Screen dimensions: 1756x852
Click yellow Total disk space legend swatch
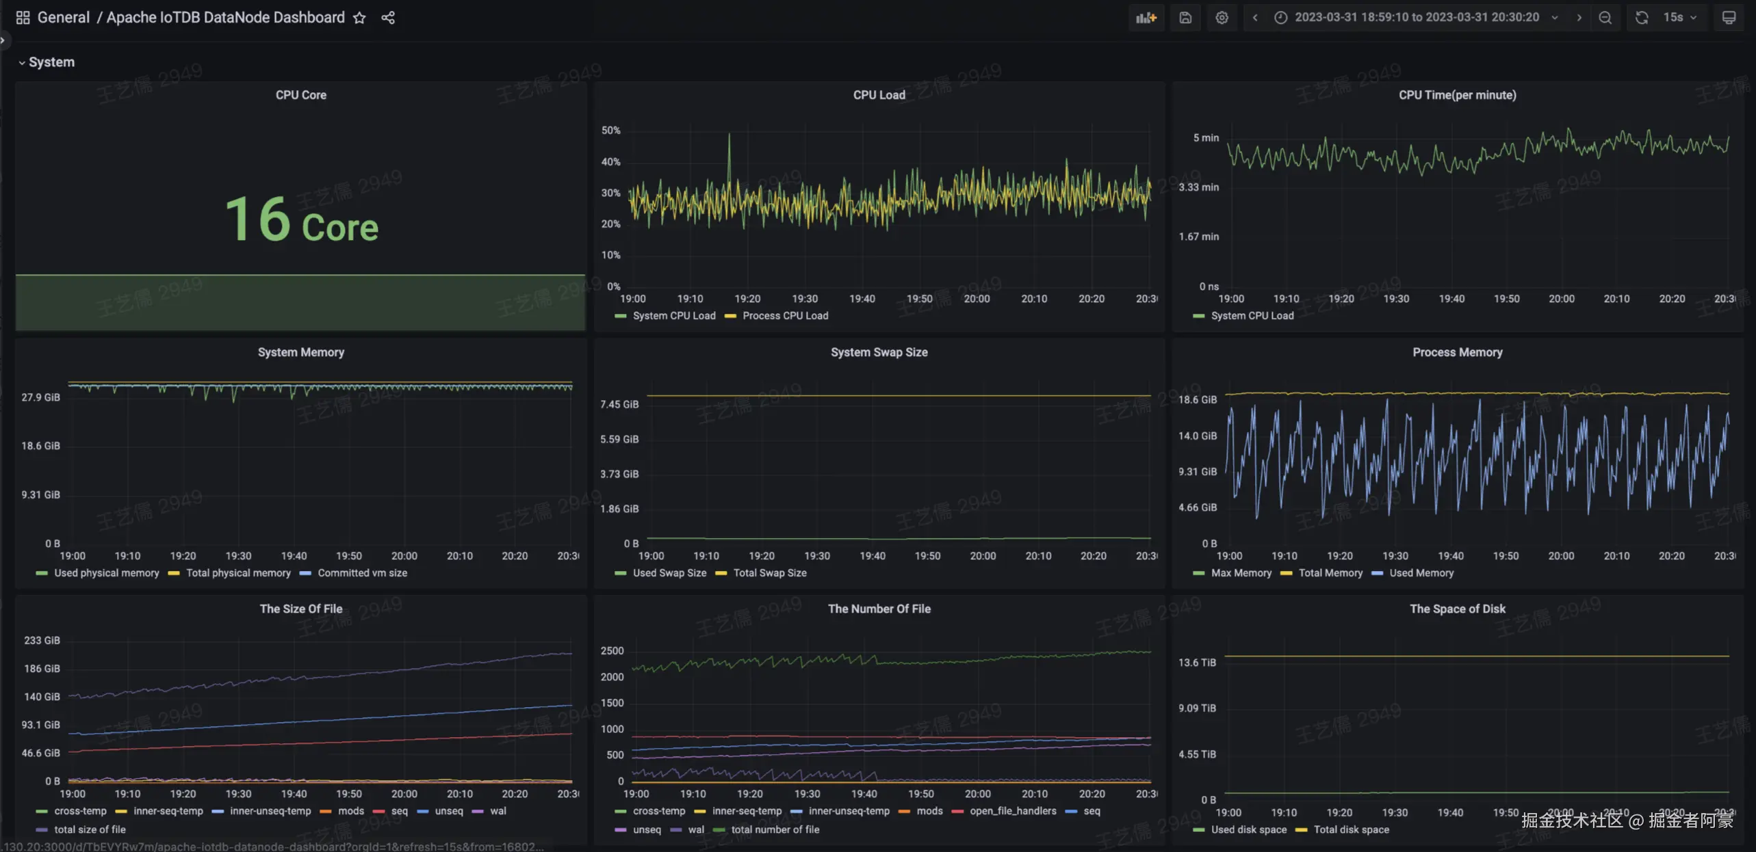[x=1302, y=830]
